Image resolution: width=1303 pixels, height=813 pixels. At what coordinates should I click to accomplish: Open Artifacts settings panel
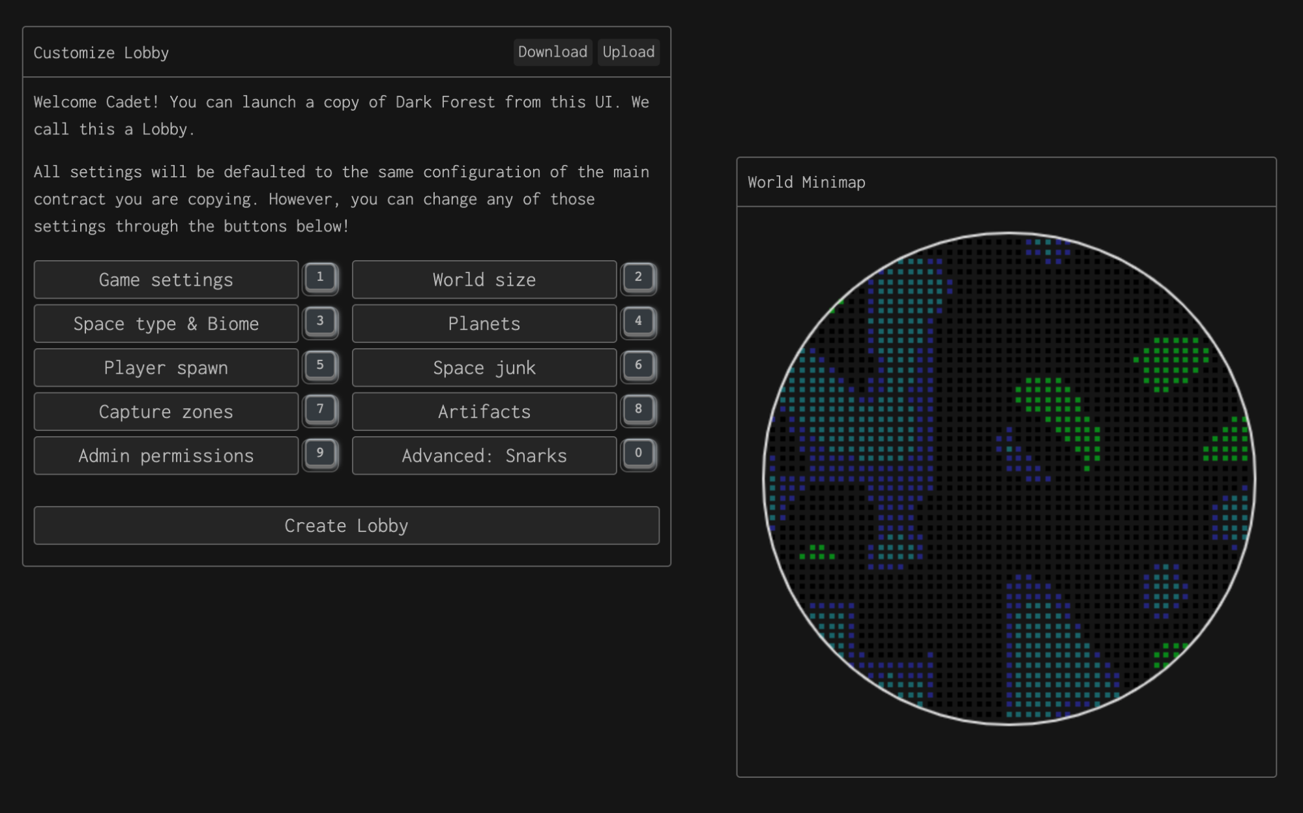pyautogui.click(x=484, y=410)
